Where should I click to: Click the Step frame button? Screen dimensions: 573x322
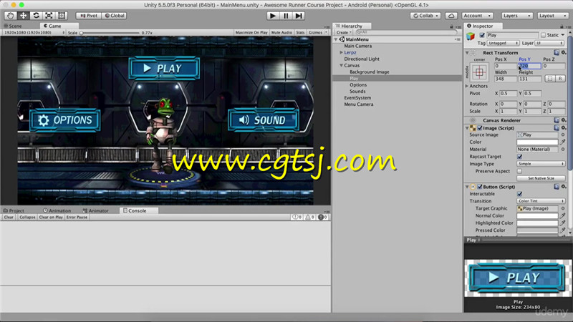pos(299,16)
